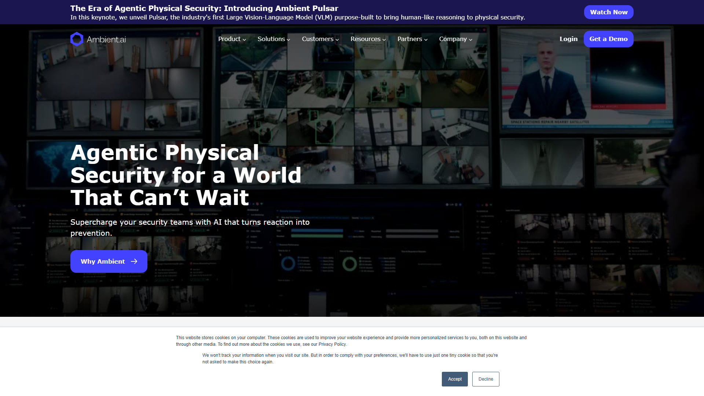Expand the Solutions dropdown menu
This screenshot has height=396, width=704.
(x=274, y=39)
